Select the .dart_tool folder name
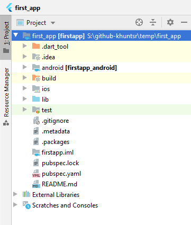191x225 pixels. pyautogui.click(x=55, y=47)
